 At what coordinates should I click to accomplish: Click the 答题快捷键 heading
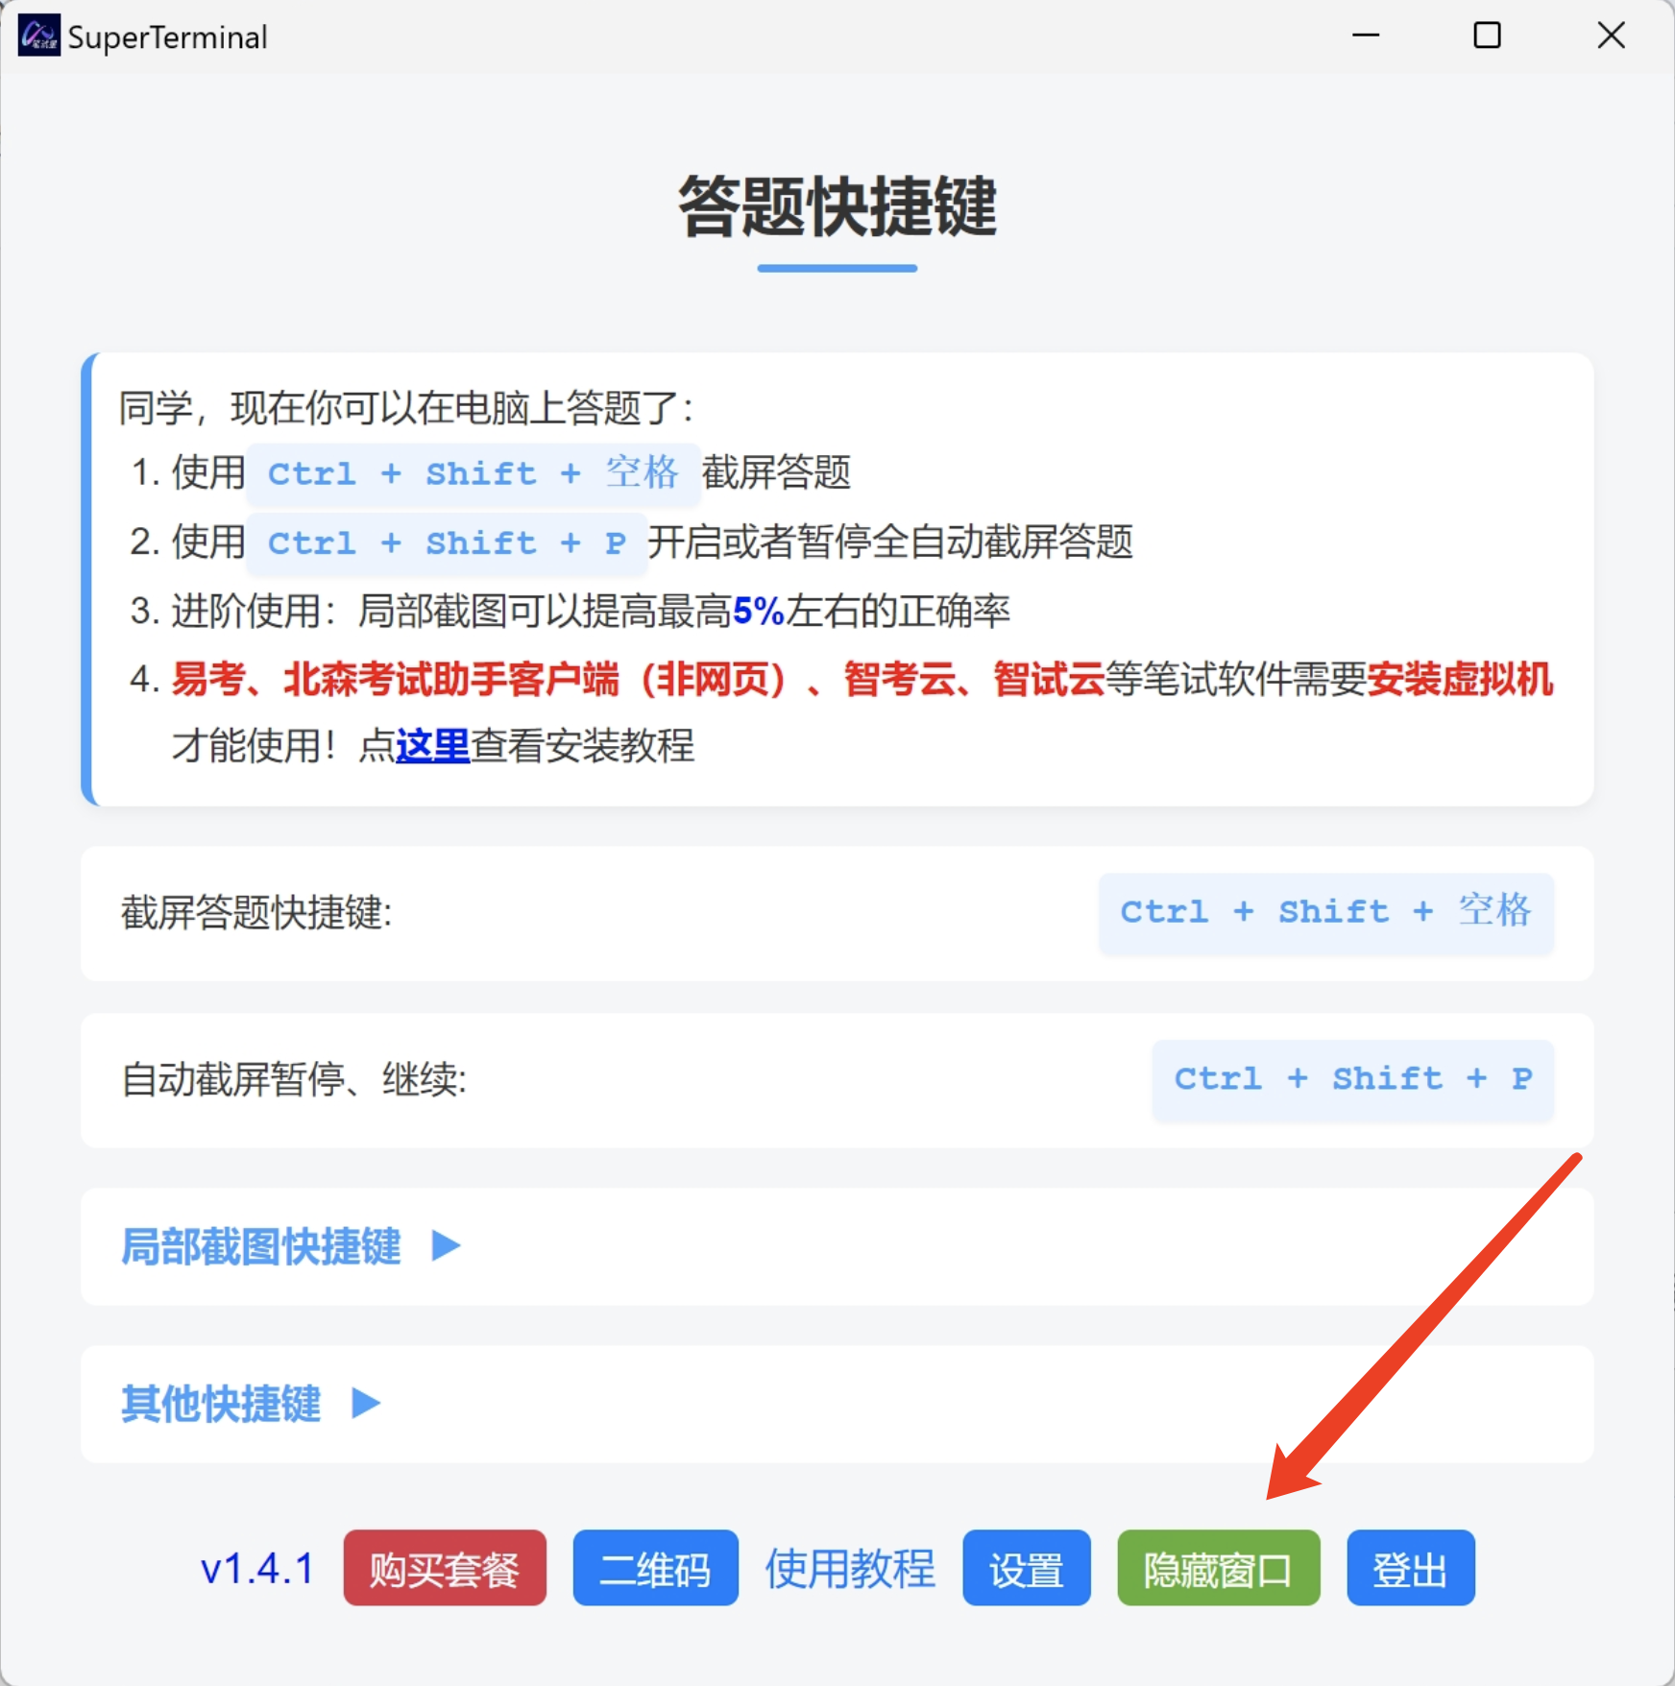(x=837, y=206)
